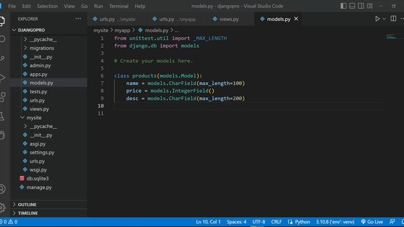Open the Selection menu

coord(47,6)
